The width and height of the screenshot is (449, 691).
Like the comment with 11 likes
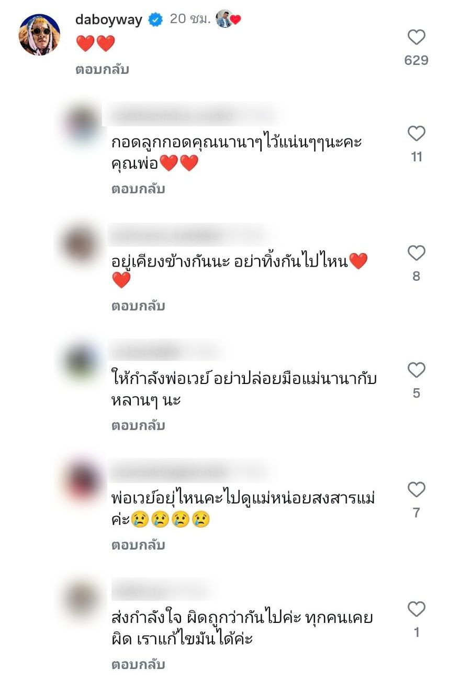tap(417, 134)
